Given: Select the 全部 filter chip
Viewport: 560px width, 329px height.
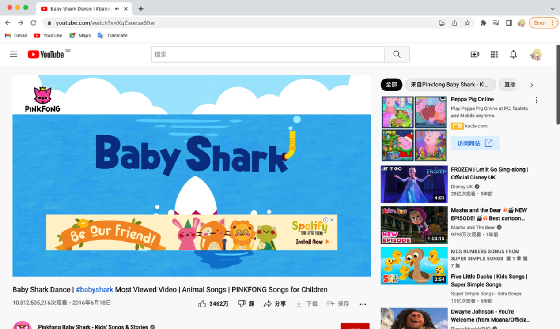Looking at the screenshot, I should [391, 85].
